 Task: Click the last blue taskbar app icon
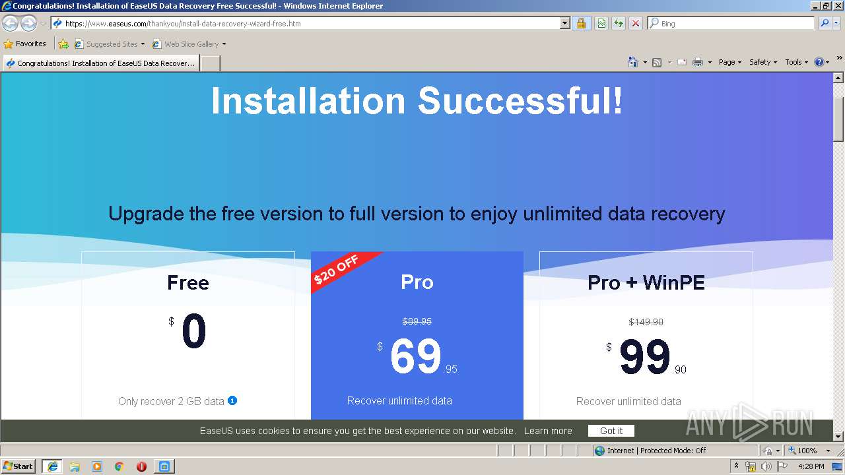164,466
